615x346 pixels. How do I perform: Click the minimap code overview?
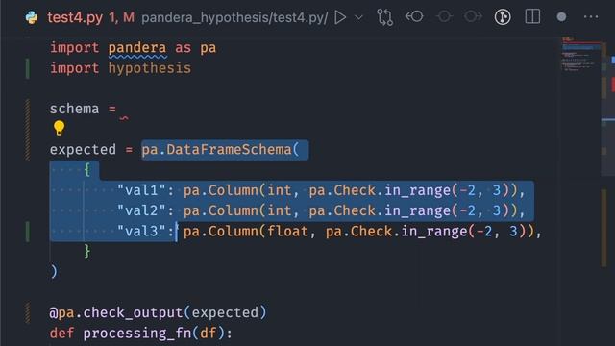(580, 55)
